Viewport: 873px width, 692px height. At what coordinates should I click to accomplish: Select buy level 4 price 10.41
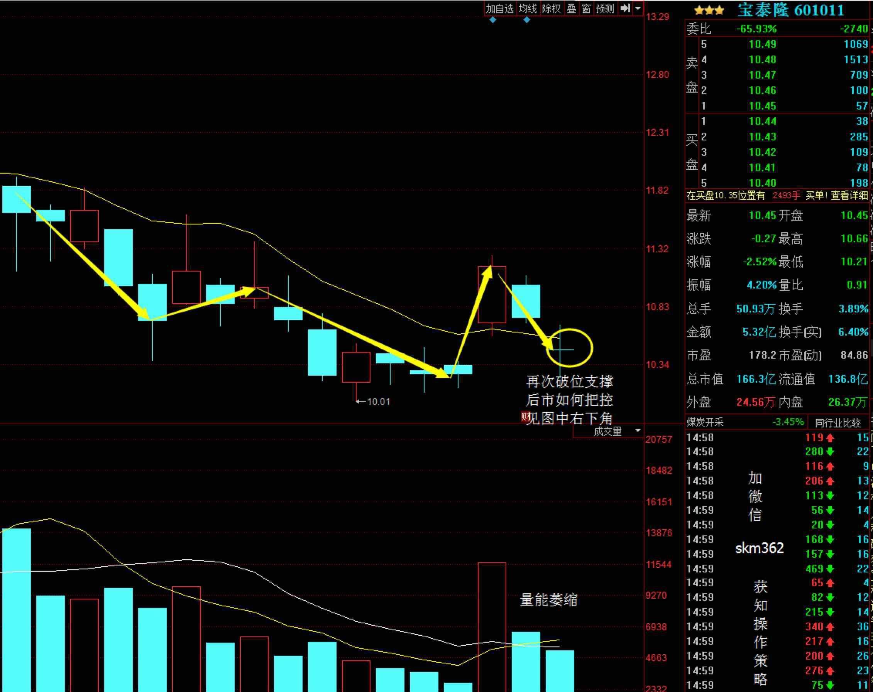(763, 167)
